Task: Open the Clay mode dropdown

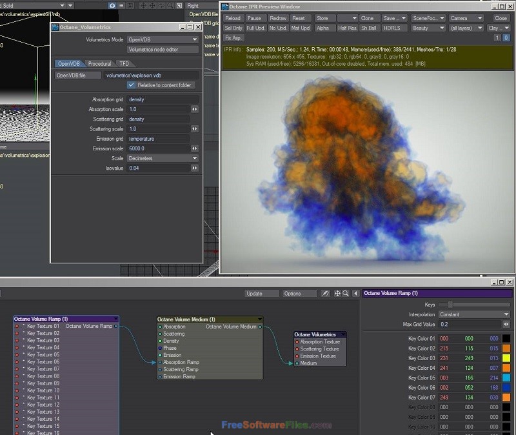Action: pos(499,28)
